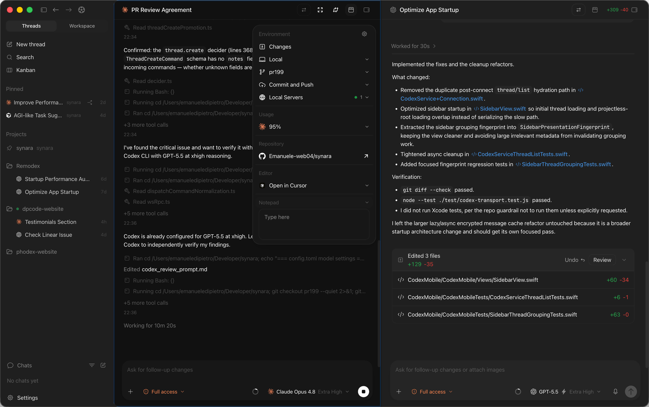
Task: Expand Worked for 30s details
Action: coord(413,46)
